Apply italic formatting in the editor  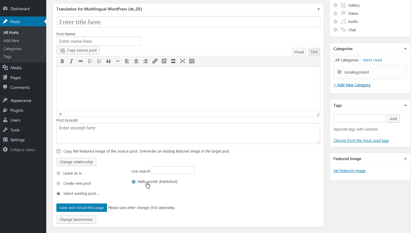point(71,61)
